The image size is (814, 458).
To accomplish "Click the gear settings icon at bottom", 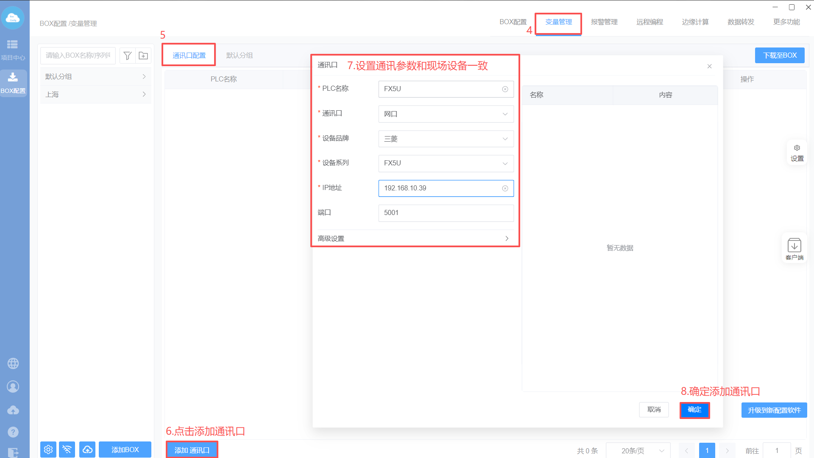I will click(48, 450).
